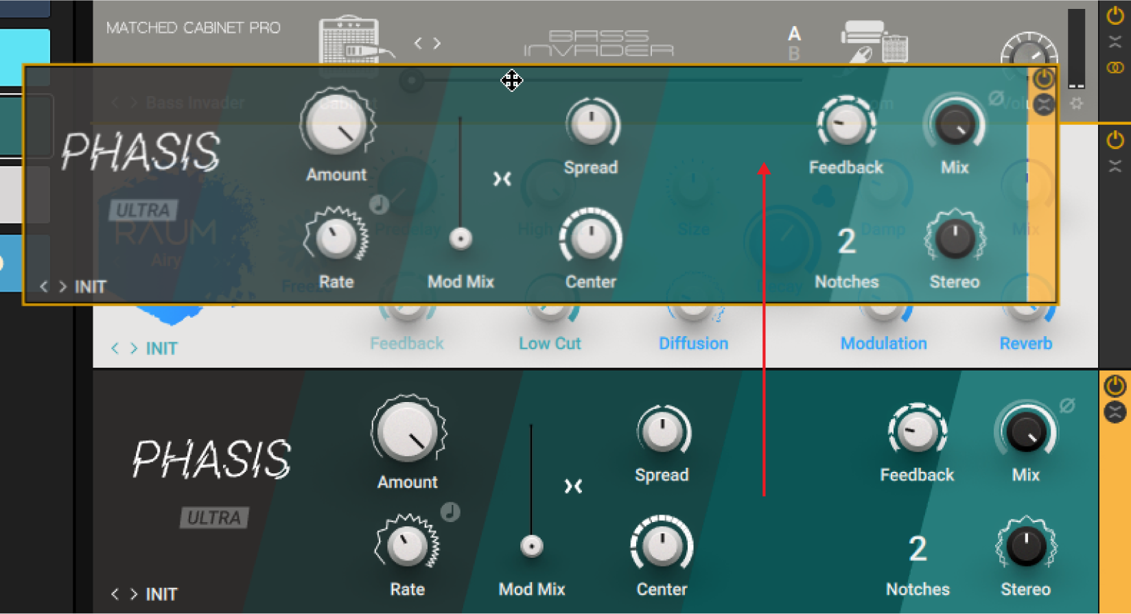Image resolution: width=1131 pixels, height=614 pixels.
Task: Click the PHASIS logo in the bottom module
Action: (x=211, y=459)
